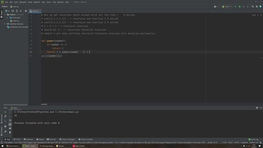The width and height of the screenshot is (263, 148).
Task: Open the Navigate menu
Action: pyautogui.click(x=23, y=2)
